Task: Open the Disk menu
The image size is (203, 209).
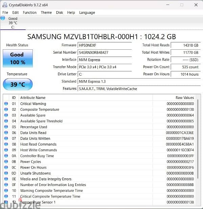Action: [x=60, y=12]
